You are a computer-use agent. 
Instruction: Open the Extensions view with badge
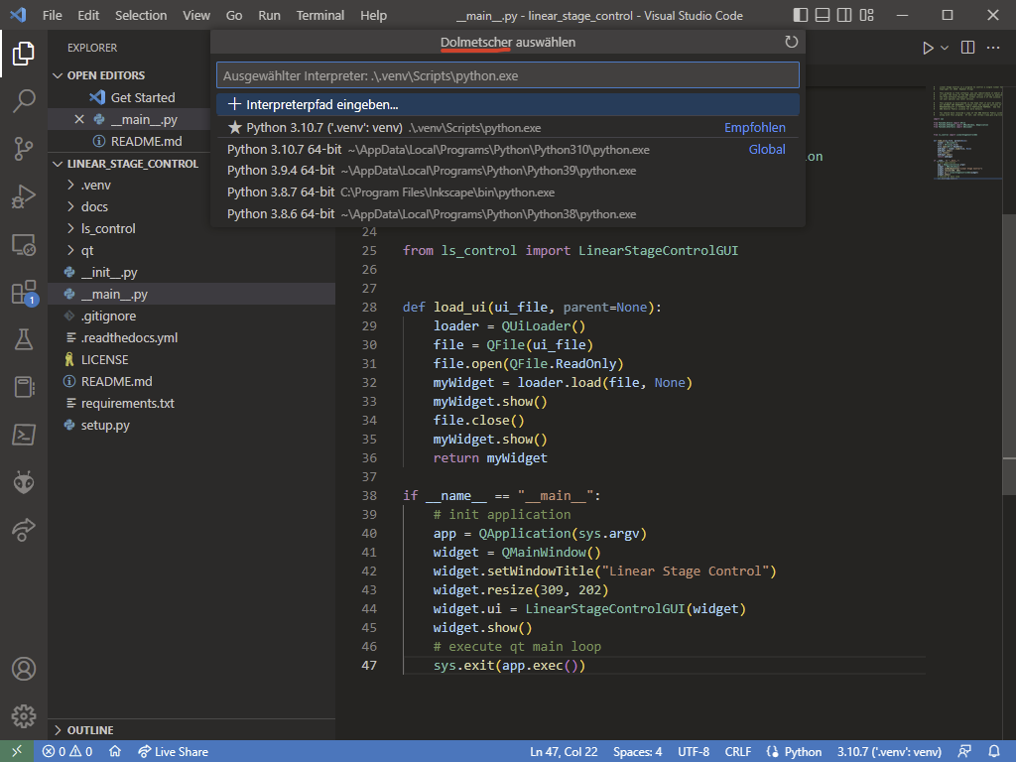tap(24, 293)
